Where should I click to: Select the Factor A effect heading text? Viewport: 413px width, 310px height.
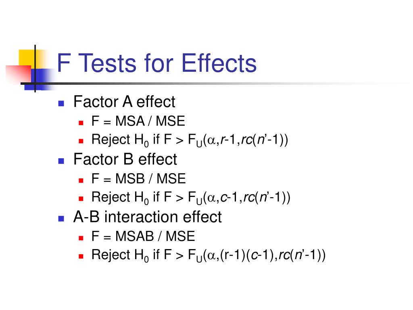124,101
